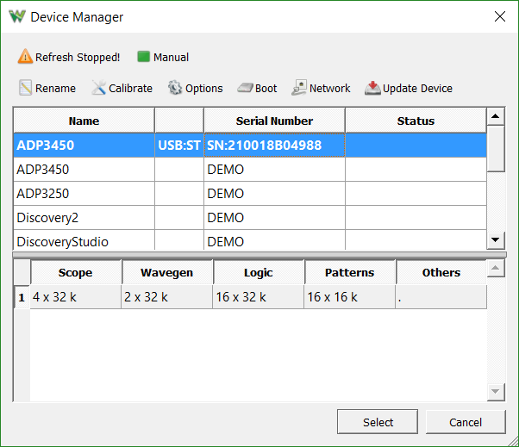Click the Scope column header
The image size is (519, 447).
[x=76, y=272]
